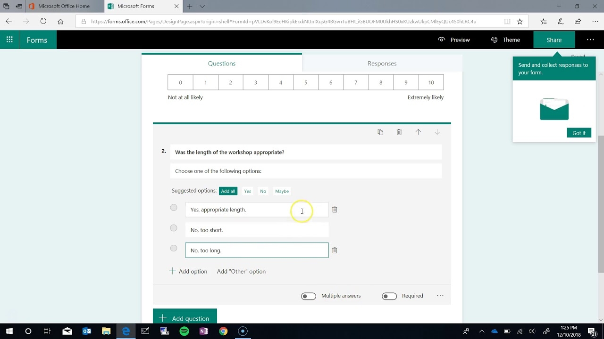Go back in the browser
Image resolution: width=604 pixels, height=339 pixels.
point(8,21)
